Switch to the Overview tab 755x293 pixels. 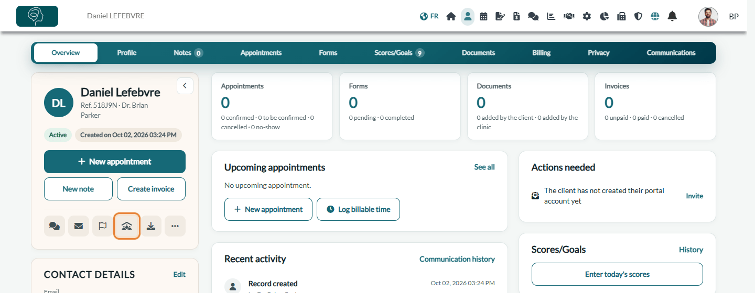(66, 53)
